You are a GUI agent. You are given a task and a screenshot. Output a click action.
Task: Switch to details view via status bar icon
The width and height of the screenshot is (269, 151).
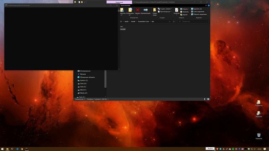pos(205,99)
